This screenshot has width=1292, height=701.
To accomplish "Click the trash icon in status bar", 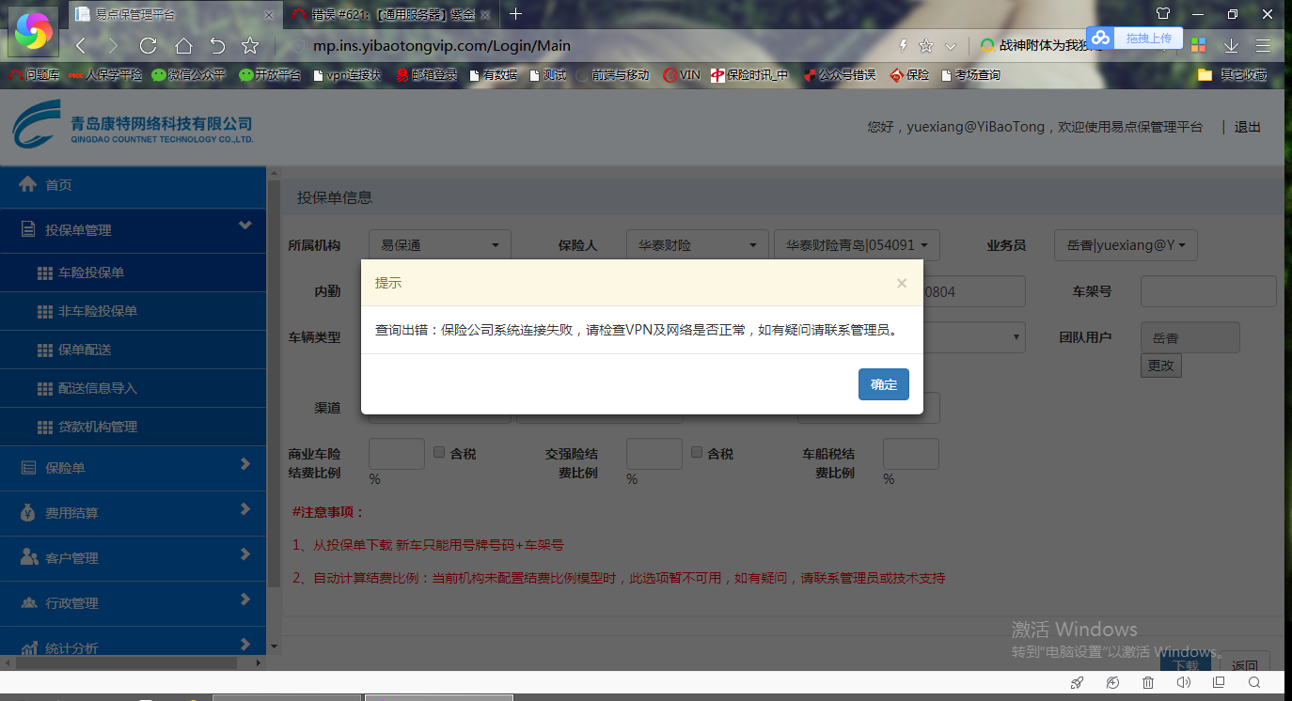I will (x=1148, y=683).
